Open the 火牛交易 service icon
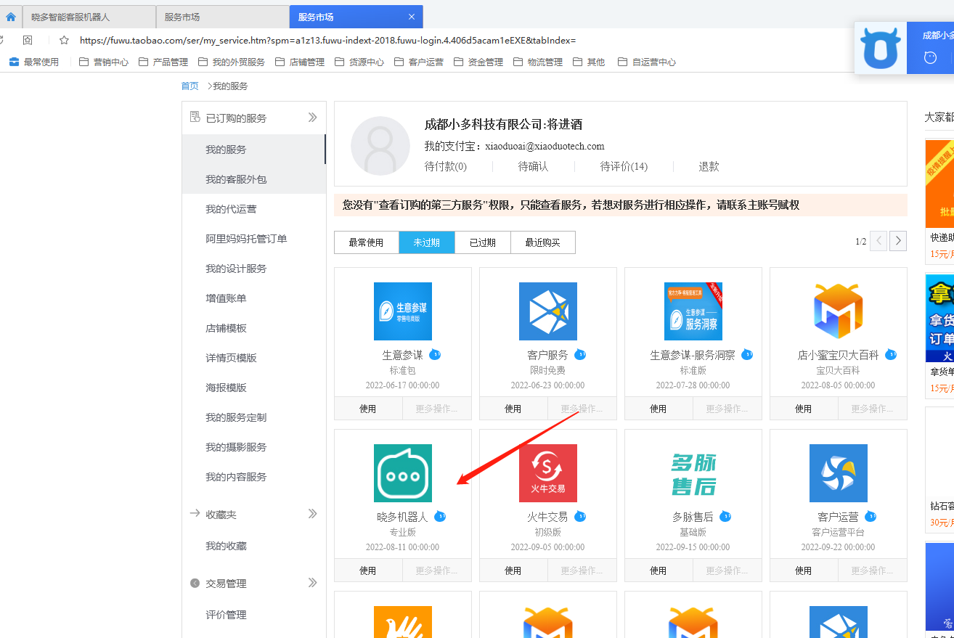Screen dimensions: 954x638 (548, 473)
